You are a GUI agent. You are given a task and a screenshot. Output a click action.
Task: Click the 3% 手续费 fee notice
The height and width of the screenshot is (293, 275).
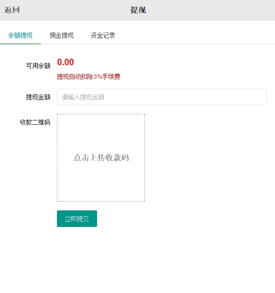click(88, 77)
